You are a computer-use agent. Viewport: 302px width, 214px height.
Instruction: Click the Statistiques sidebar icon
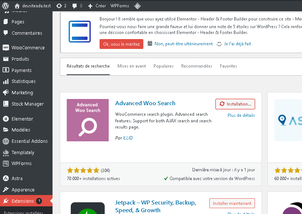pyautogui.click(x=5, y=81)
